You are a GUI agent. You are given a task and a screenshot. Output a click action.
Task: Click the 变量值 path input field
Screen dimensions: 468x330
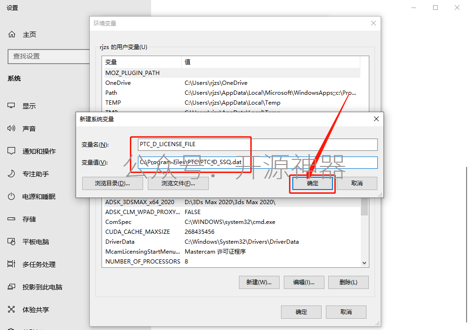[257, 162]
